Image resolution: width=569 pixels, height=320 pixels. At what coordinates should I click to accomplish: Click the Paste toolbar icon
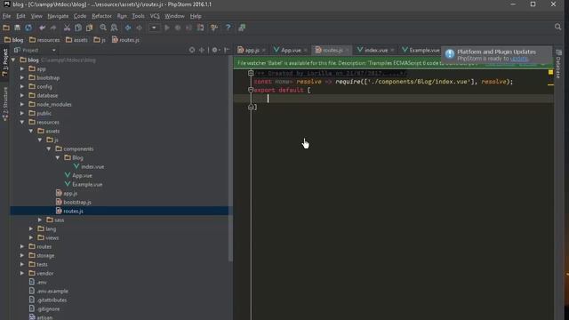(89, 28)
